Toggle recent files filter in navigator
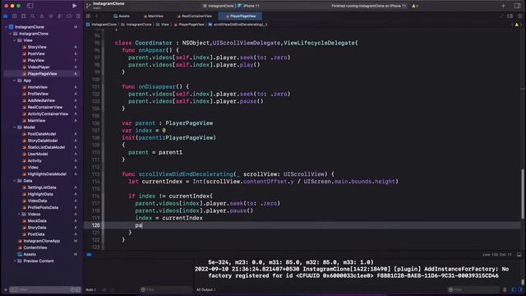The height and width of the screenshot is (296, 526). coord(72,289)
